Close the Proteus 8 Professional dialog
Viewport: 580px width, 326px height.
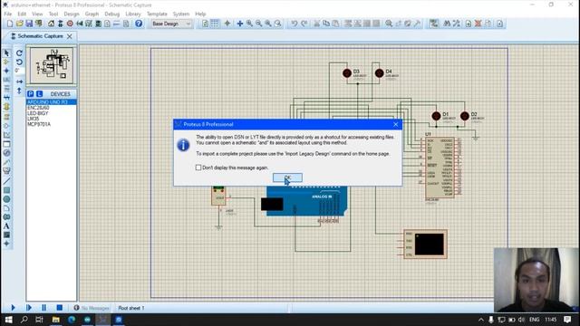tap(395, 124)
